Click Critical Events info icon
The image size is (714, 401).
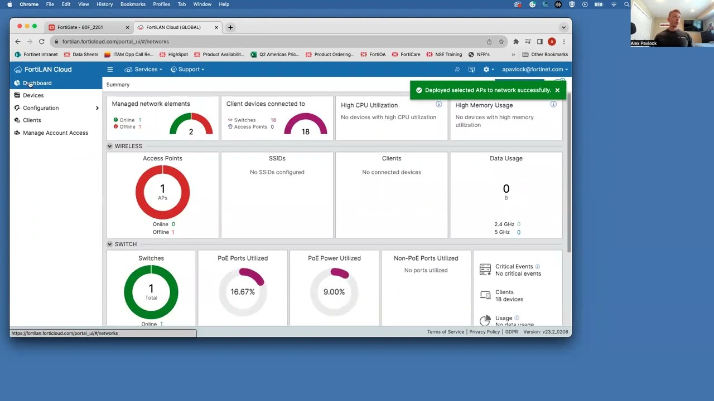click(538, 267)
